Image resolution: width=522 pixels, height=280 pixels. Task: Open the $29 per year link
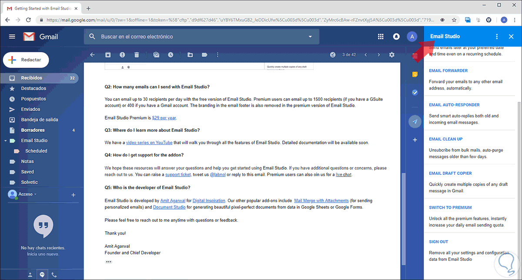click(x=164, y=118)
